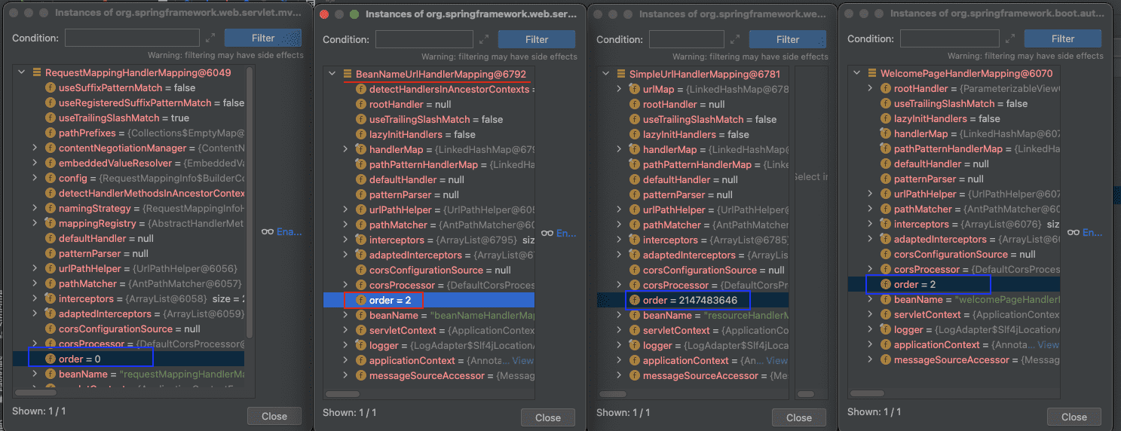
Task: Expand pathMatcher in RequestMappingHandlerMapping window
Action: tap(35, 283)
